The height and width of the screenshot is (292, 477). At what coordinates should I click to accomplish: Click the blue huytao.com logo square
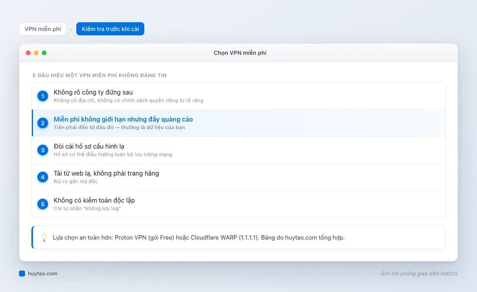[22, 274]
